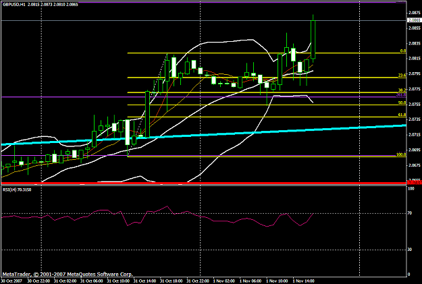Click the 2.0675 price axis label
The height and width of the screenshot is (284, 422).
pyautogui.click(x=414, y=165)
